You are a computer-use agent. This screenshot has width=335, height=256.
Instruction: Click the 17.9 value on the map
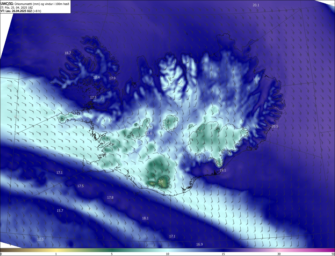(112, 78)
